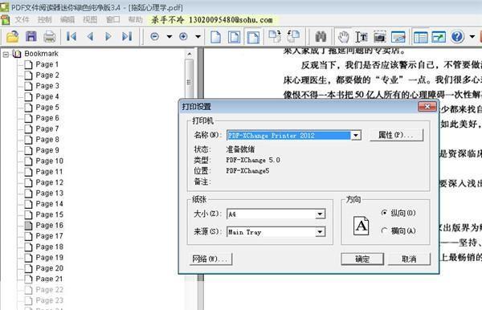The height and width of the screenshot is (310, 482).
Task: Open the paper size A4 dropdown
Action: [x=320, y=214]
